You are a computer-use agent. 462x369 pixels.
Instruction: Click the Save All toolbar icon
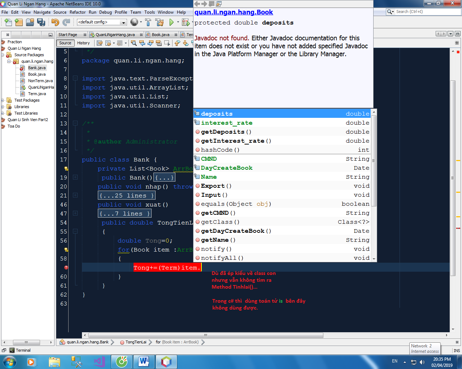click(x=41, y=22)
